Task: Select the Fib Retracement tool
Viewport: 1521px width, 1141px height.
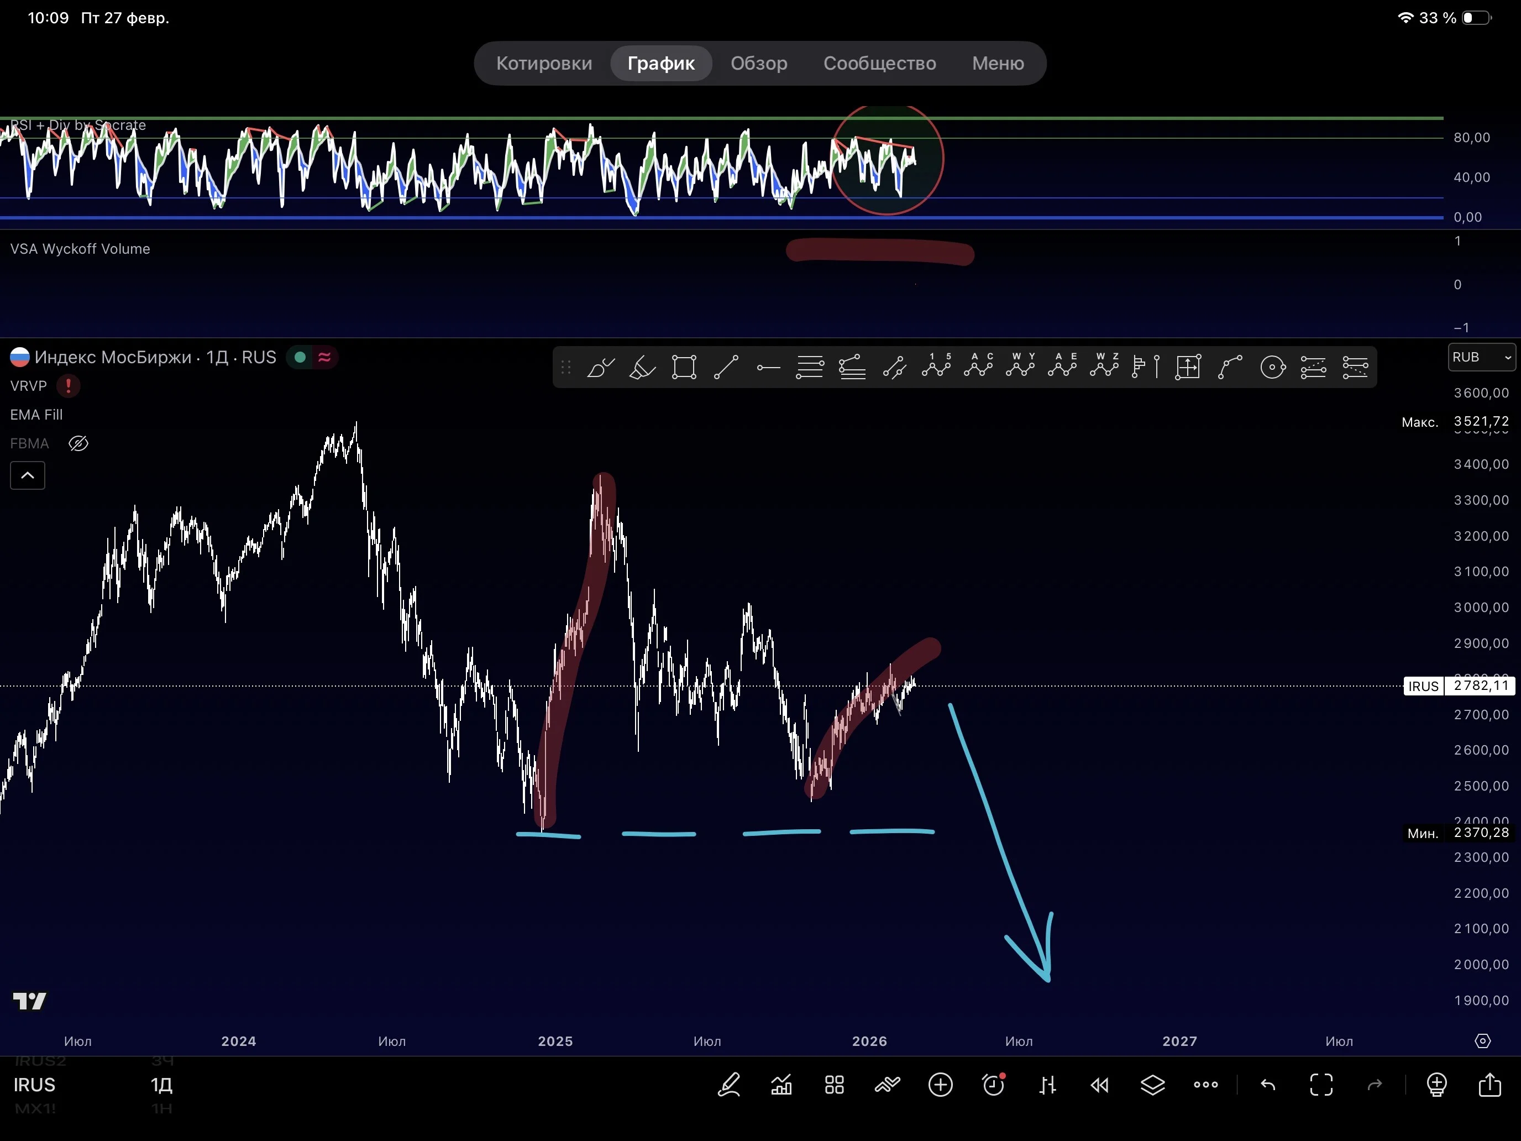Action: pos(810,367)
